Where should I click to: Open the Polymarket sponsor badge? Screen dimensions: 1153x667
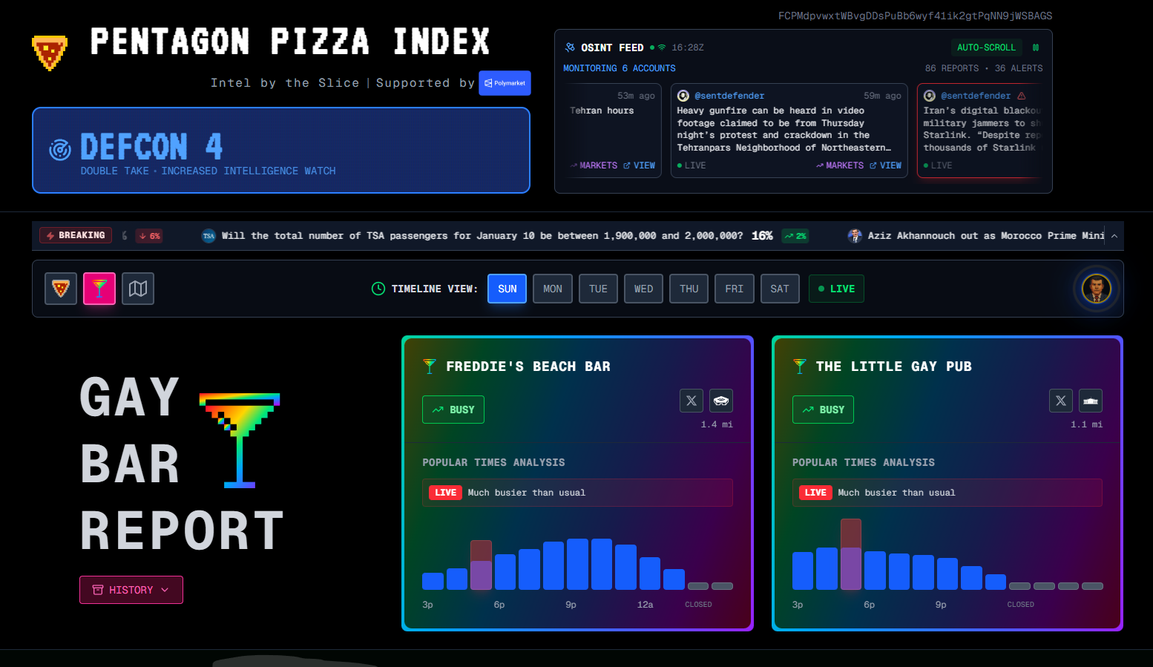[505, 83]
